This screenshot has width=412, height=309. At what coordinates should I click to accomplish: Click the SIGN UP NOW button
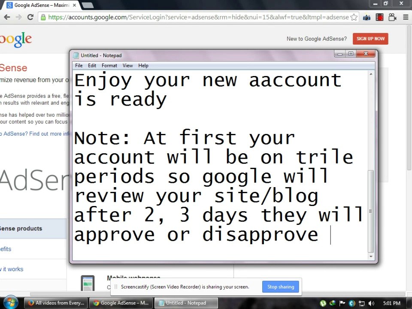pyautogui.click(x=370, y=39)
